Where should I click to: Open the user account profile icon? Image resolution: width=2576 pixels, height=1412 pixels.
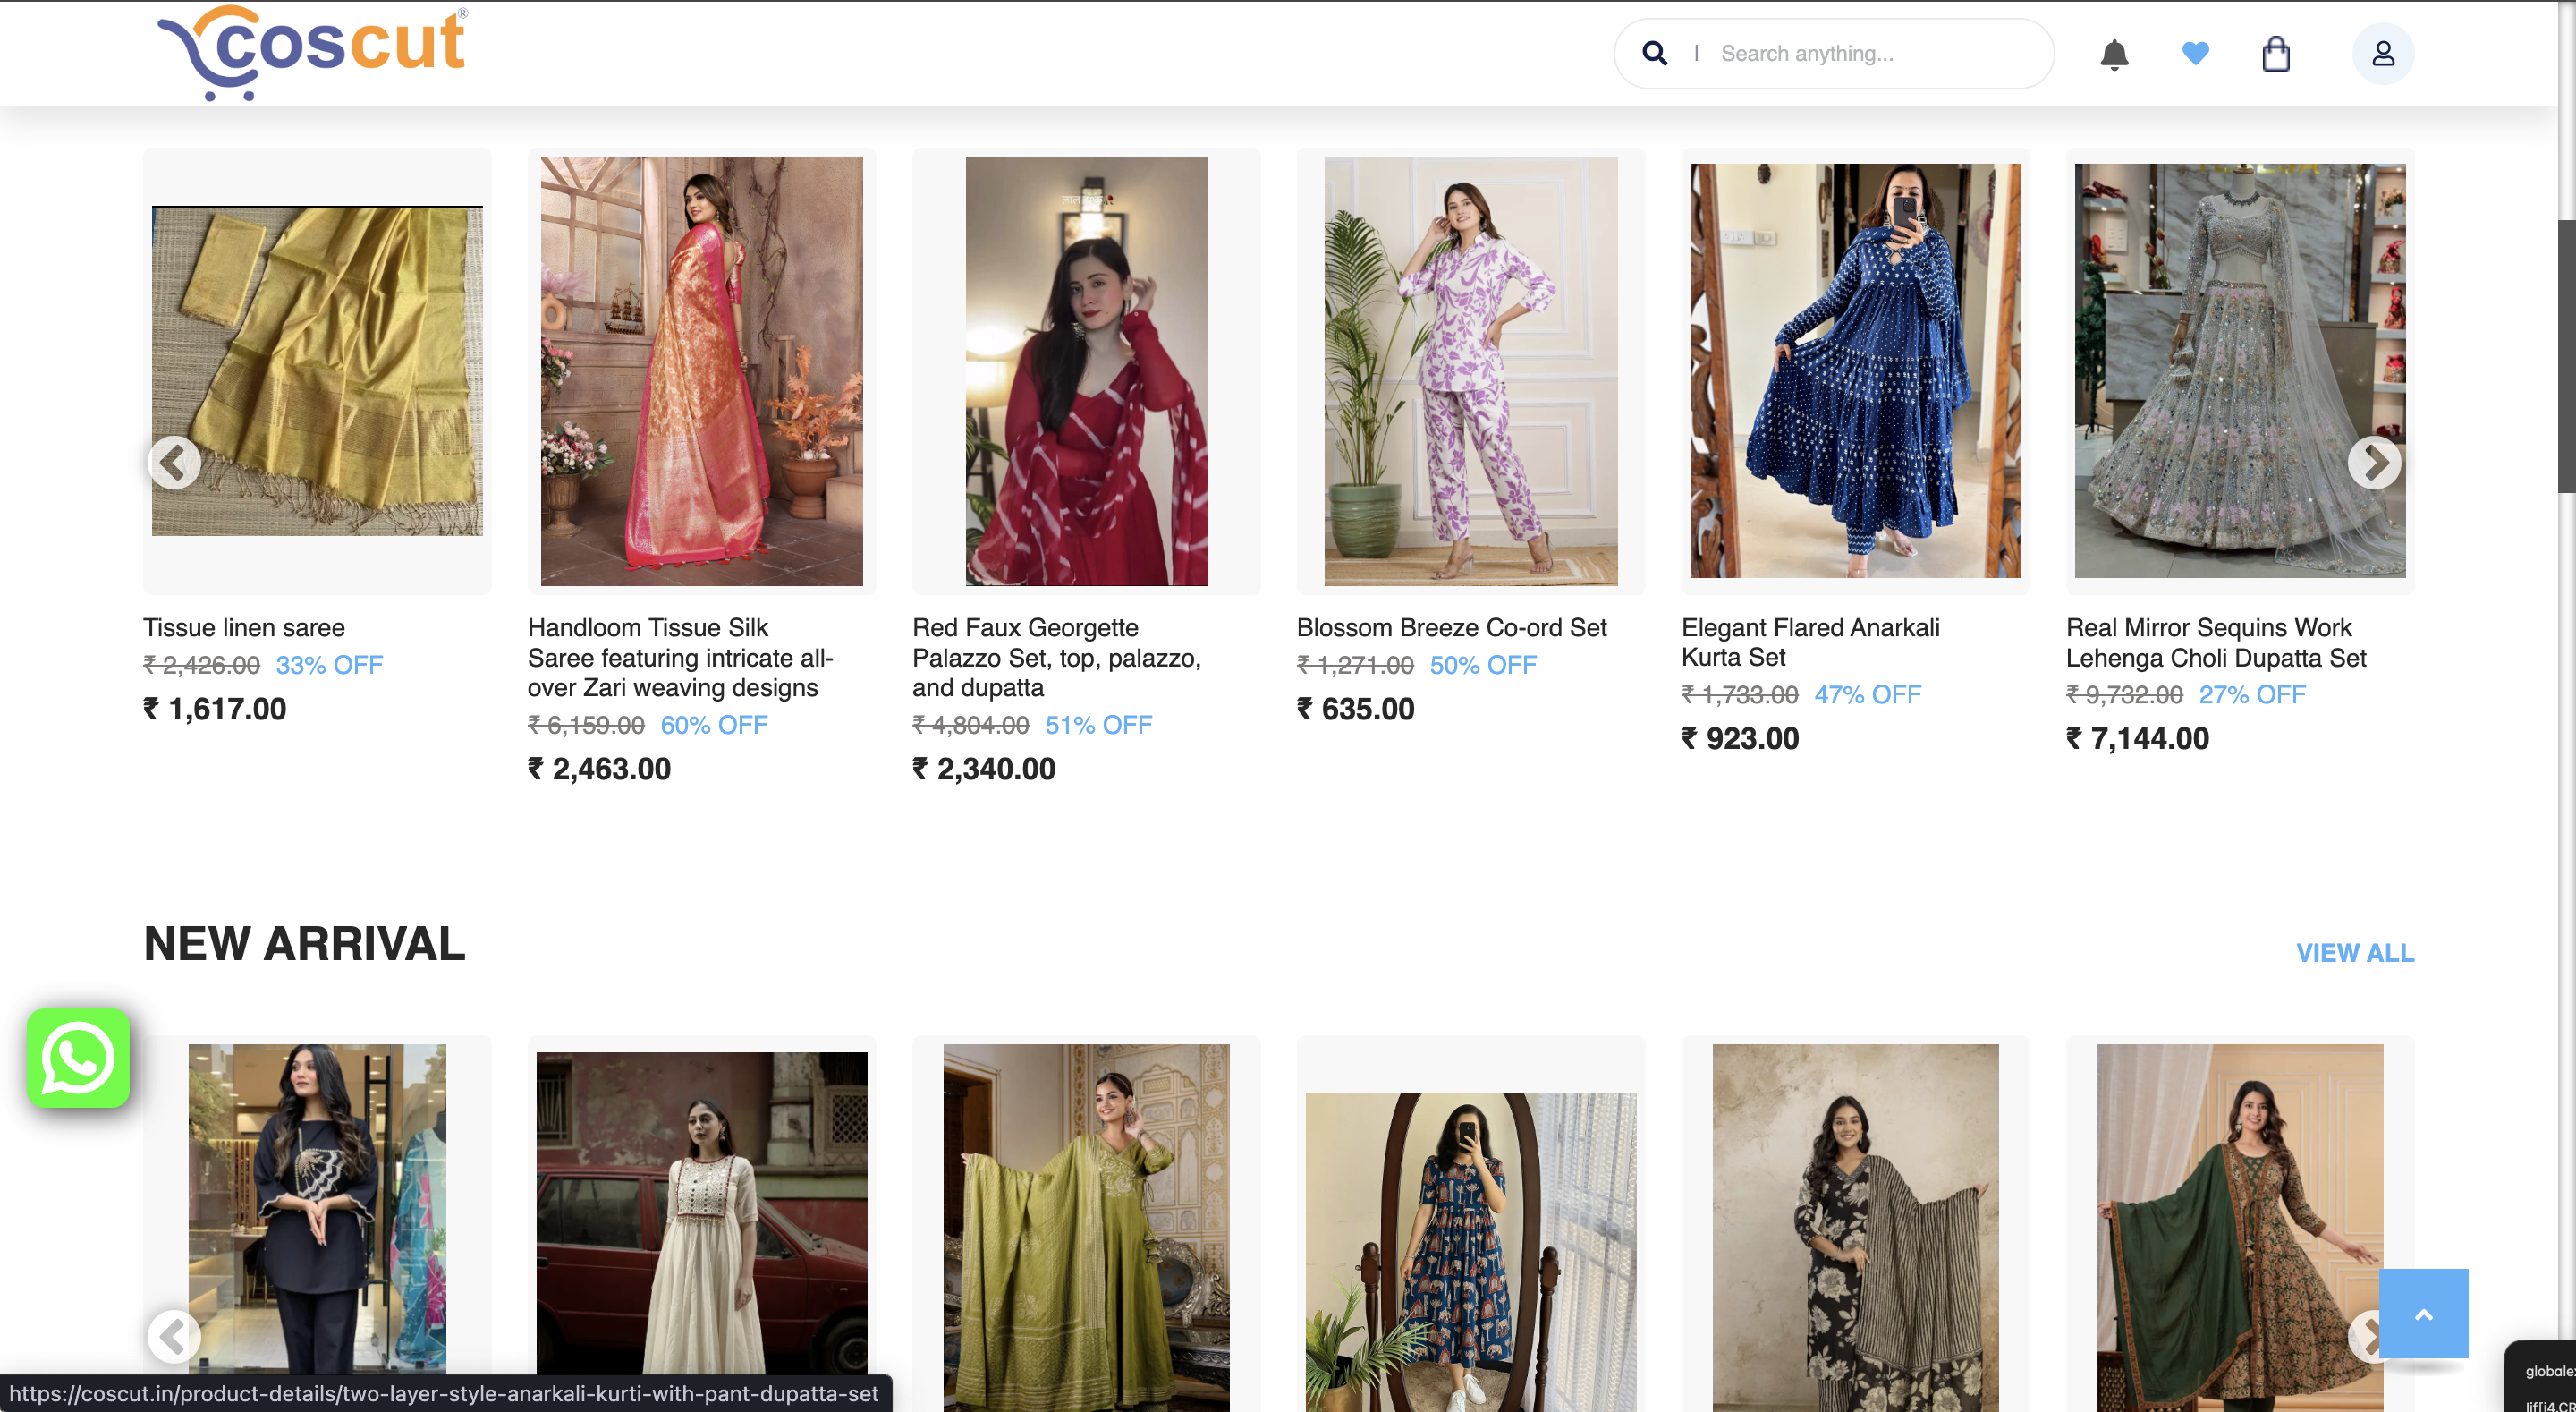[2383, 54]
